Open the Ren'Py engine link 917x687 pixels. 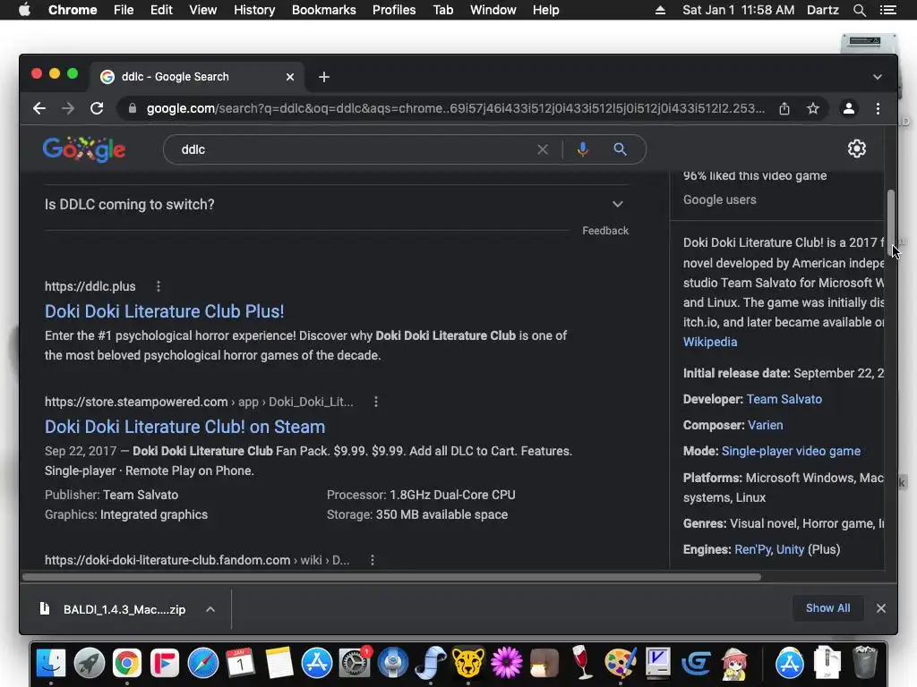752,550
